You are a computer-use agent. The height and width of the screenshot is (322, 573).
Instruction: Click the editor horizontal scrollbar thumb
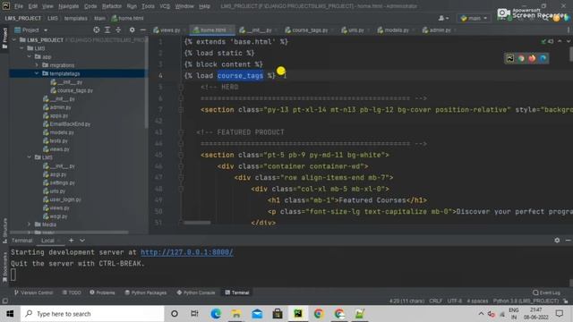click(x=197, y=223)
